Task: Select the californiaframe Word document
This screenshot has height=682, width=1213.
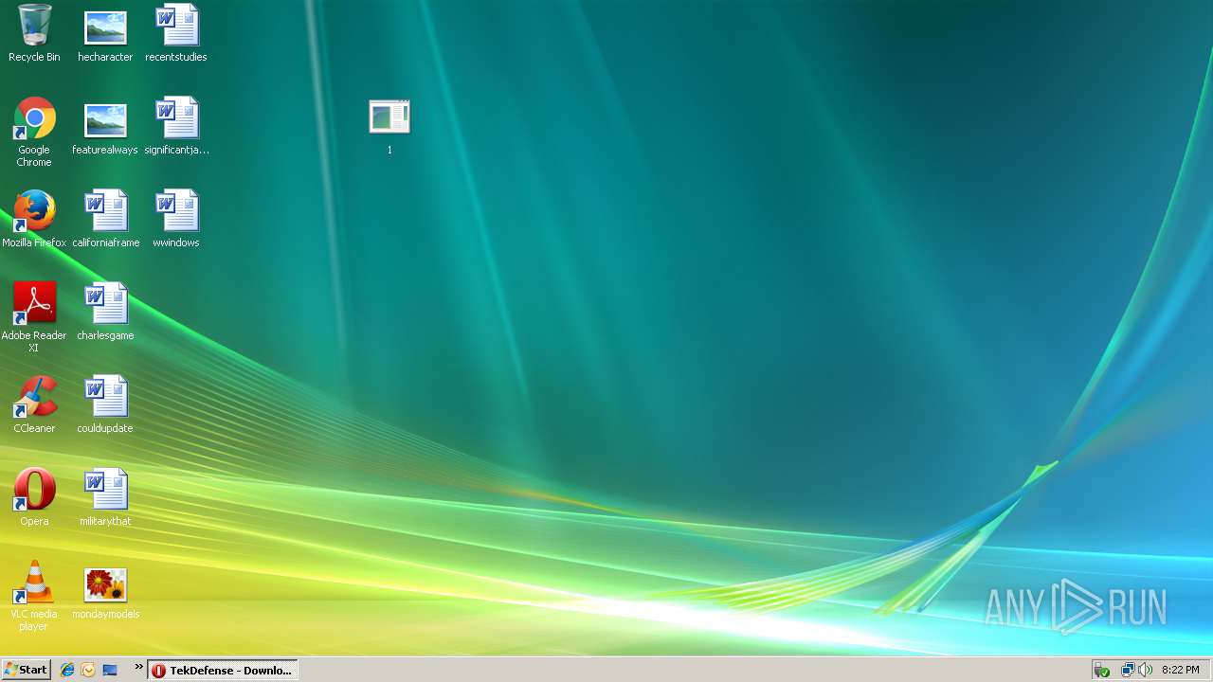Action: coord(105,220)
